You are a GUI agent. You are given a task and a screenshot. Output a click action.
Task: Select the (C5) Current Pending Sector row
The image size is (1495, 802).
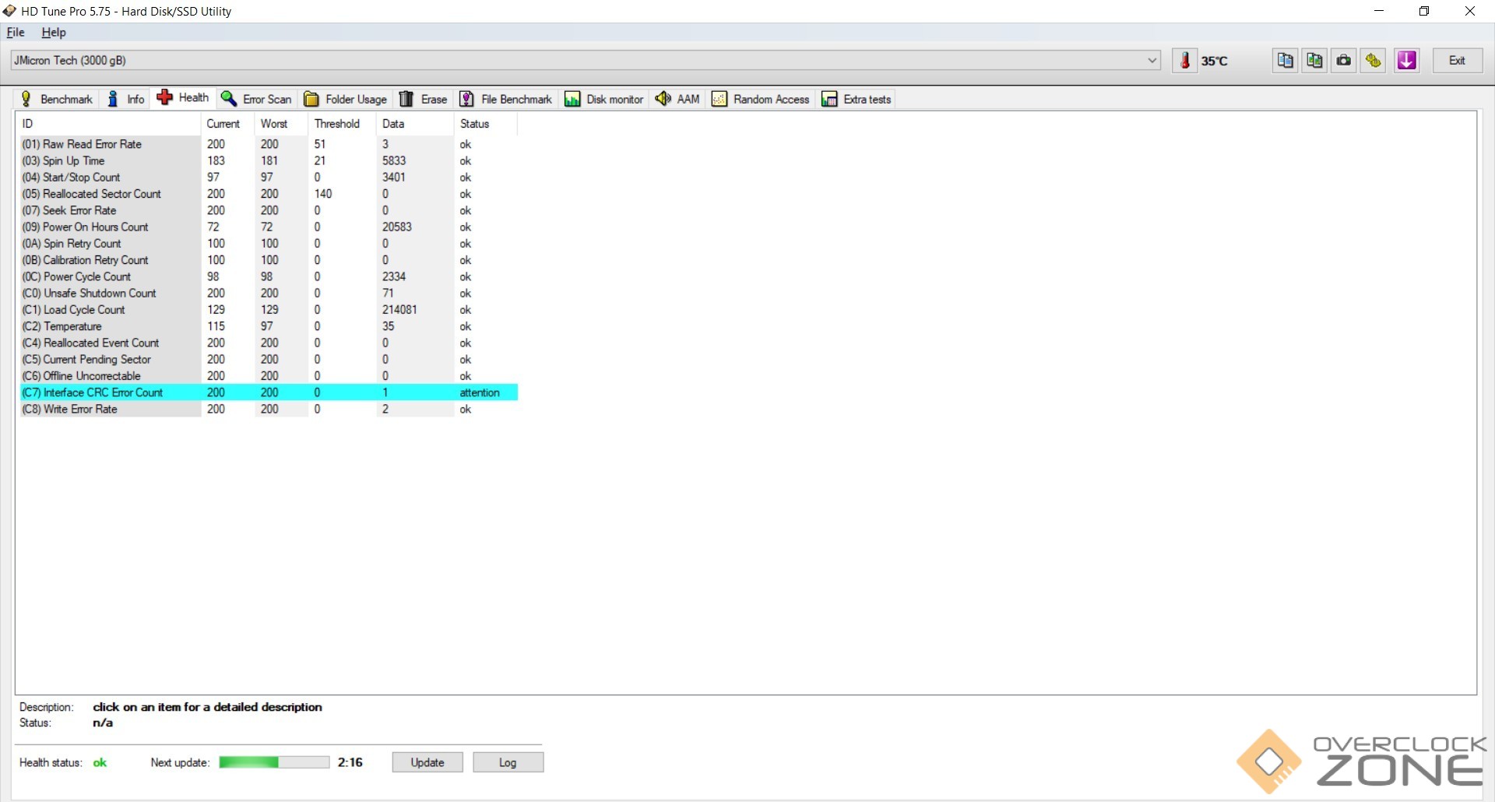pyautogui.click(x=269, y=359)
